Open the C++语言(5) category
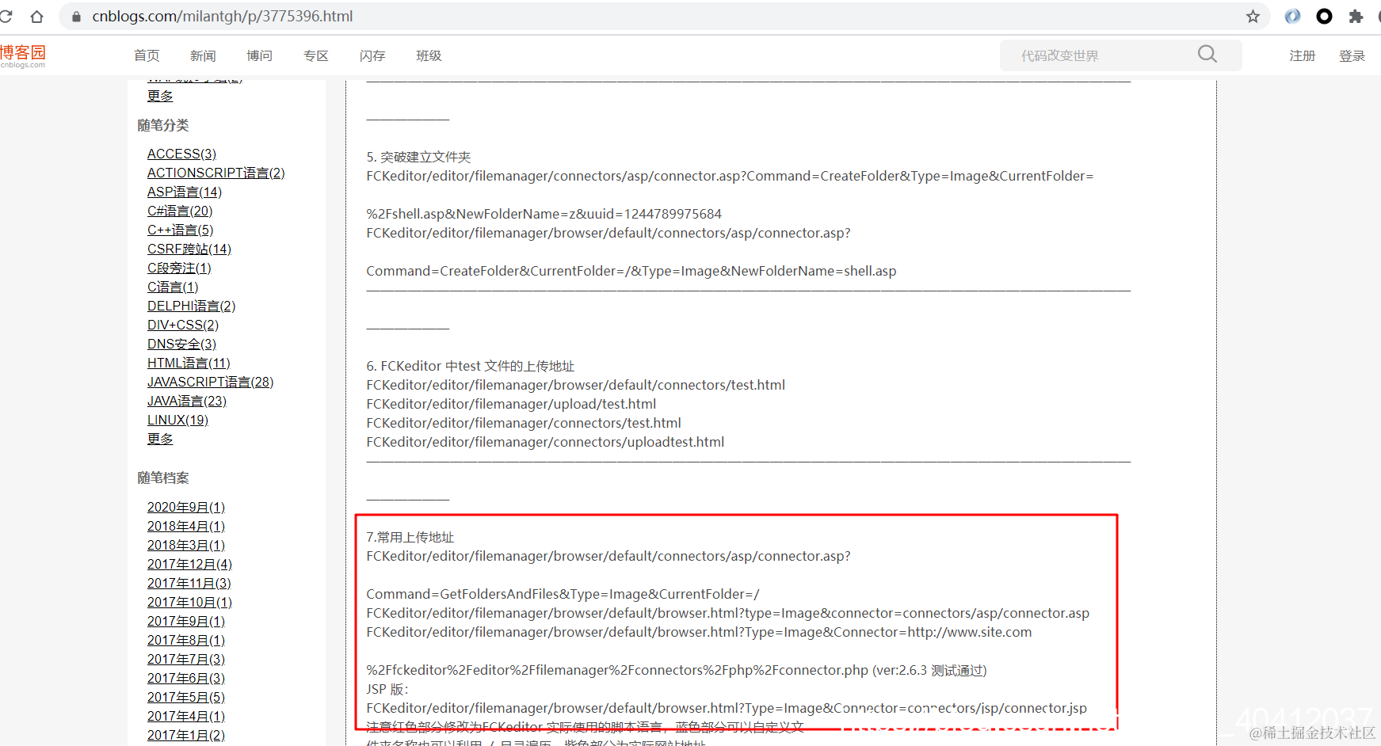The width and height of the screenshot is (1381, 746). tap(181, 230)
